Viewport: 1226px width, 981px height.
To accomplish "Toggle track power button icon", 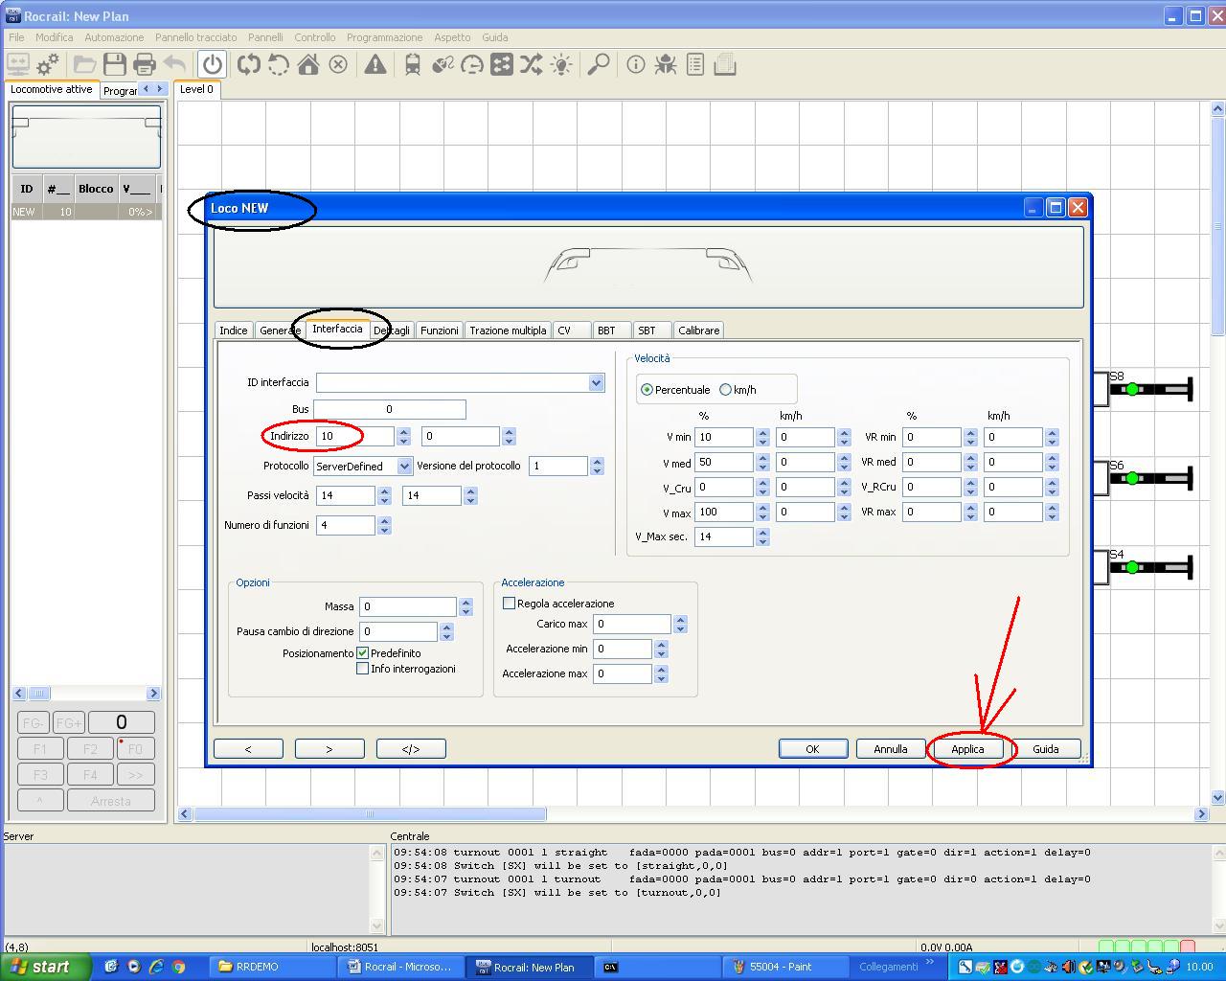I will (x=213, y=64).
